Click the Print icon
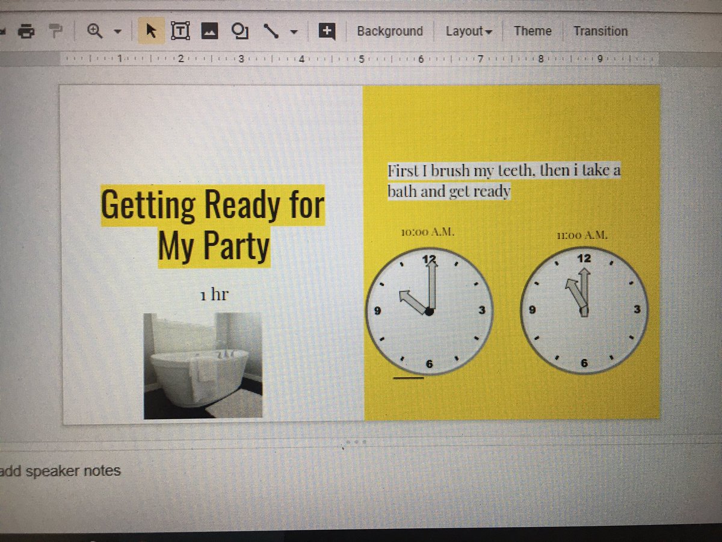 point(26,30)
